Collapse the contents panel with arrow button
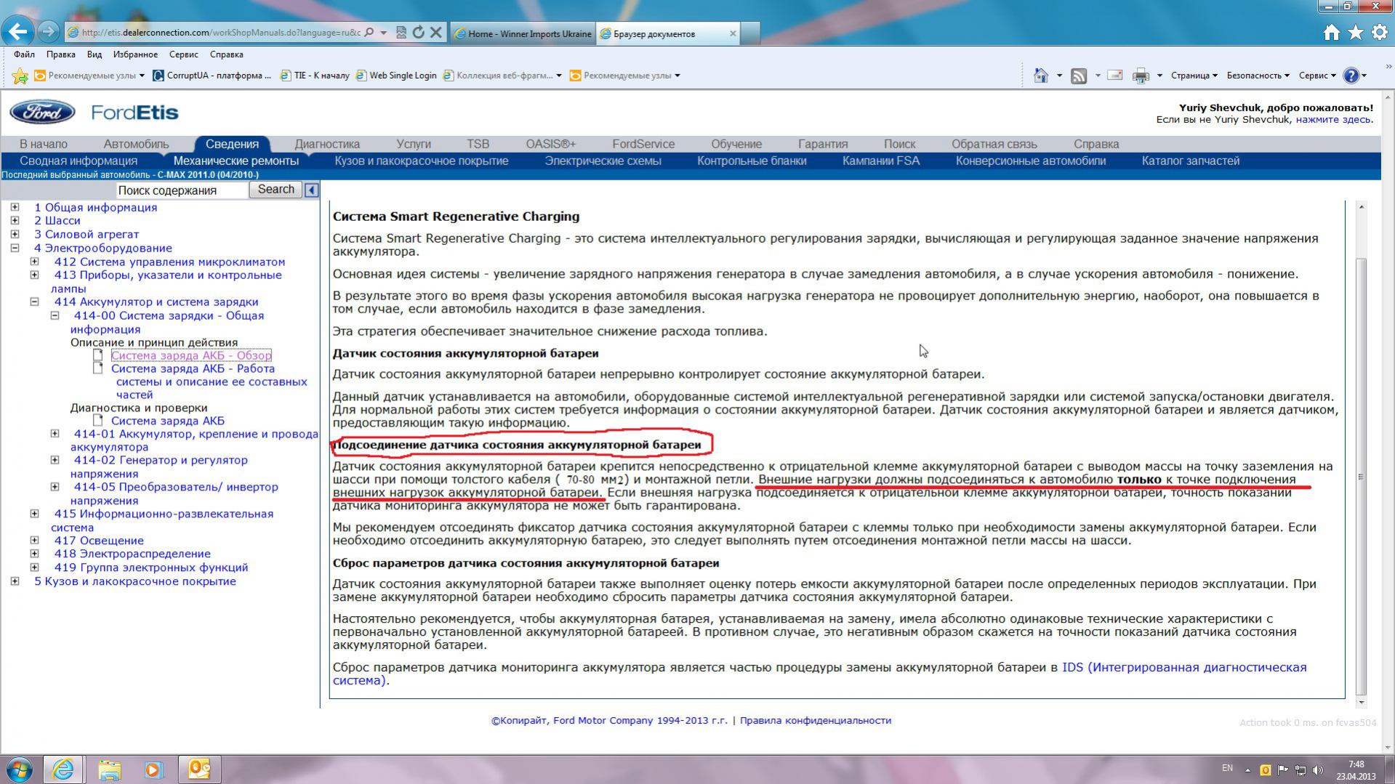 (x=311, y=190)
